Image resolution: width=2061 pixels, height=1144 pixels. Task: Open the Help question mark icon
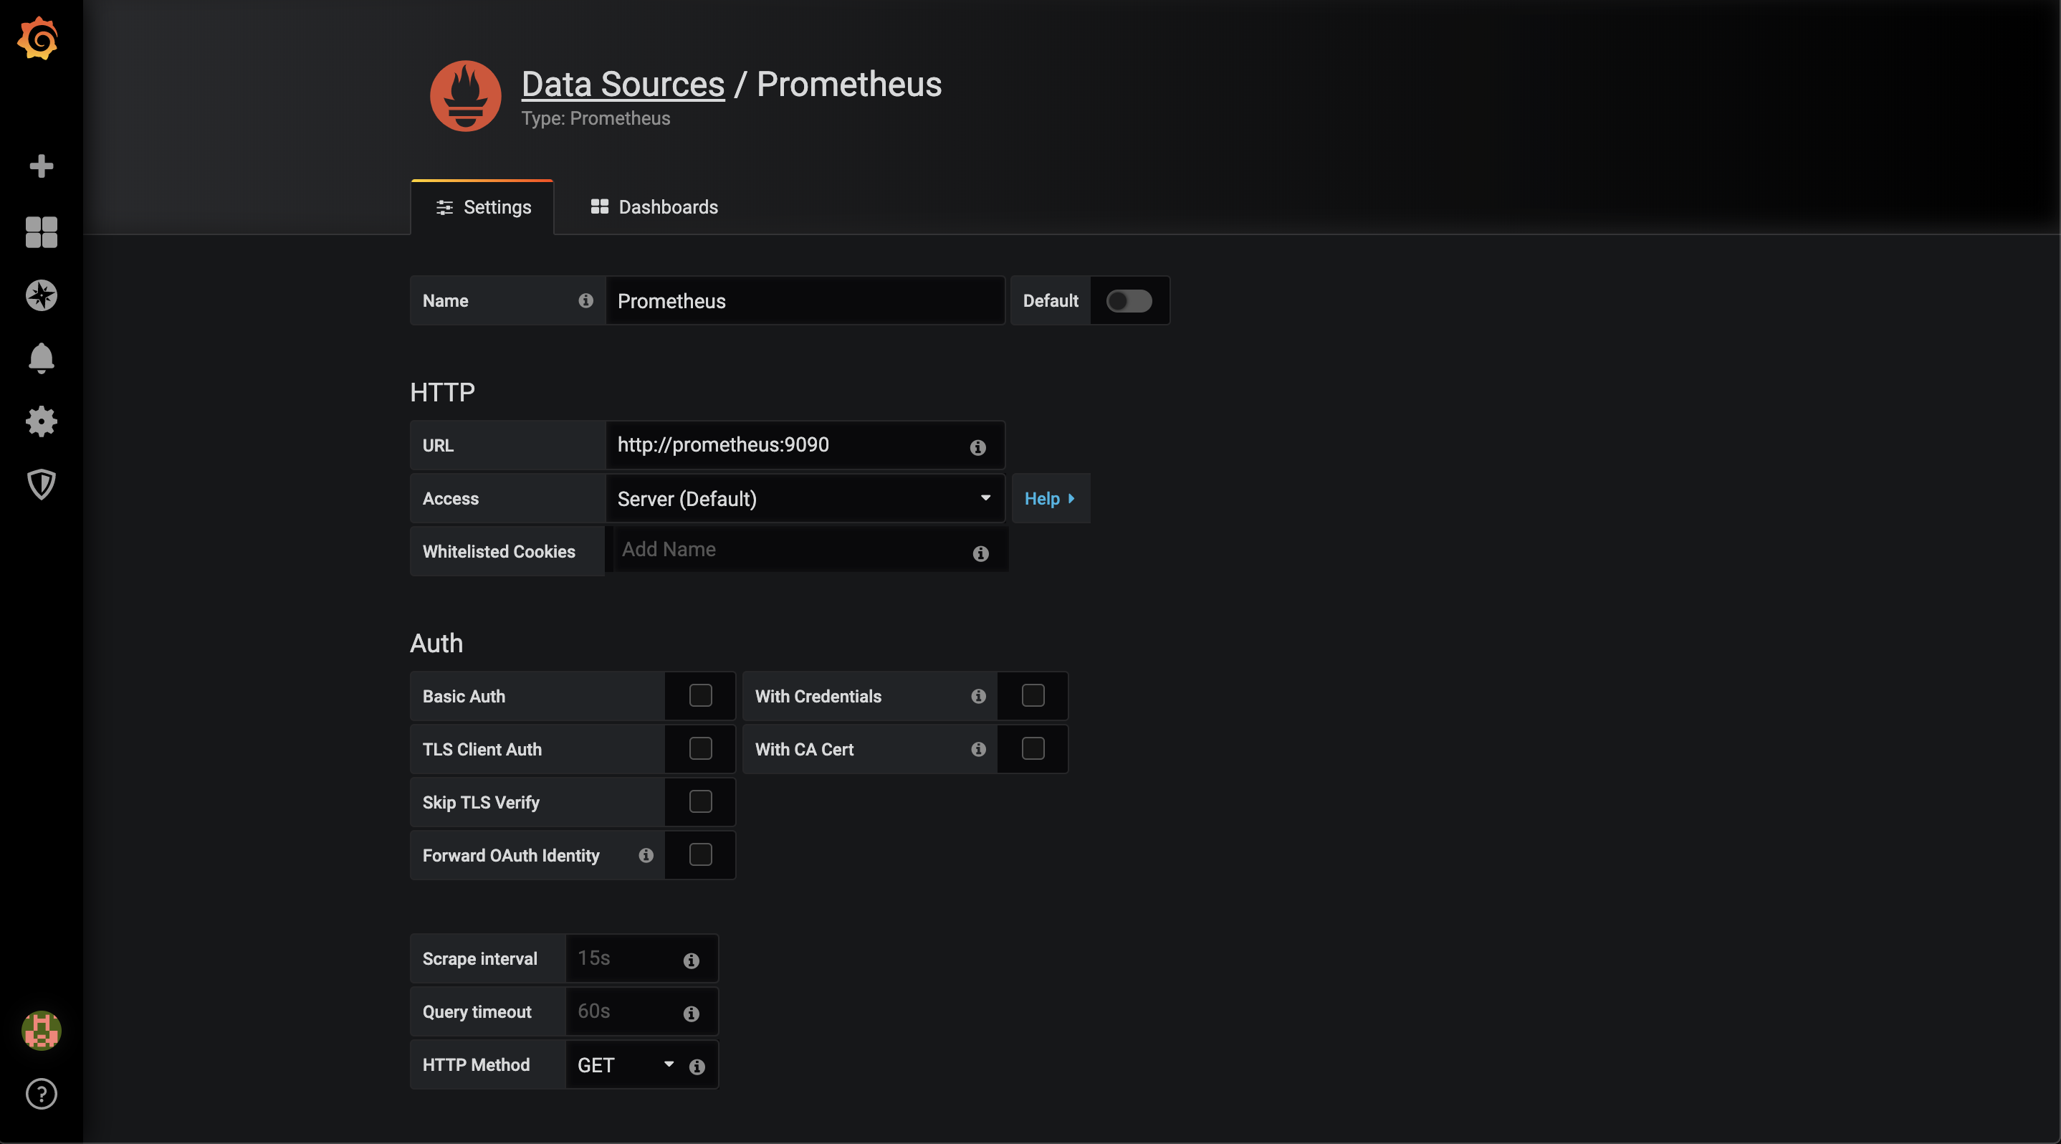(41, 1094)
